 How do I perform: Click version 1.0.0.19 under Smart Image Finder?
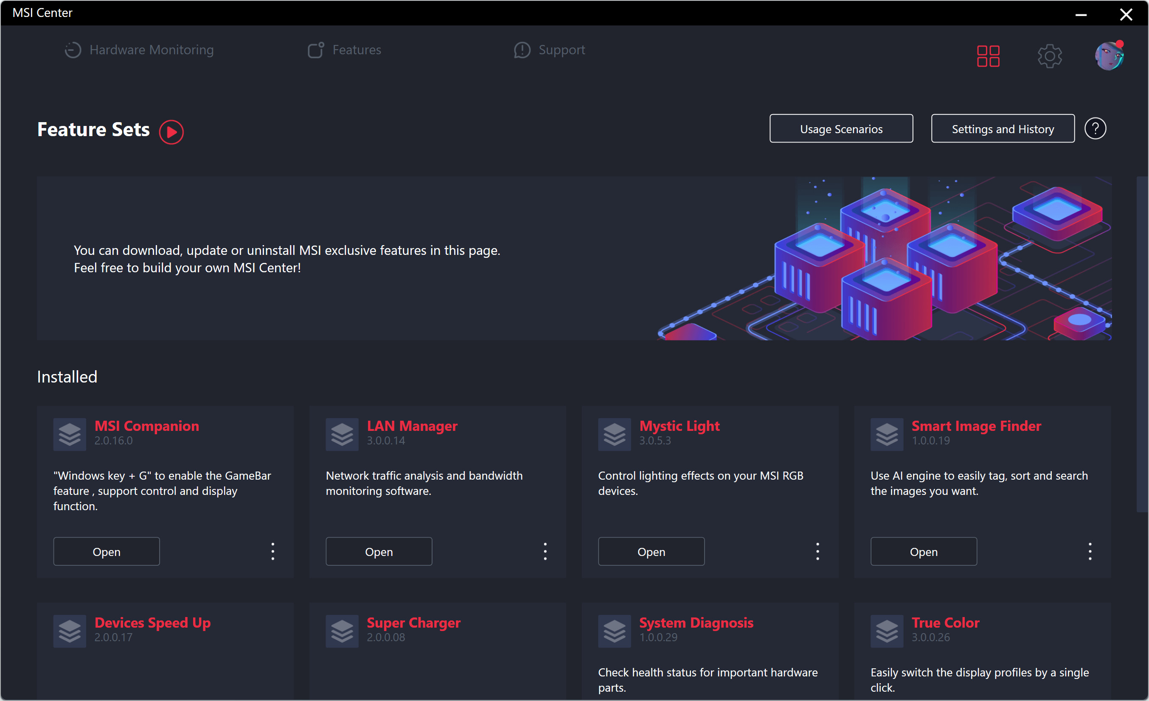930,440
